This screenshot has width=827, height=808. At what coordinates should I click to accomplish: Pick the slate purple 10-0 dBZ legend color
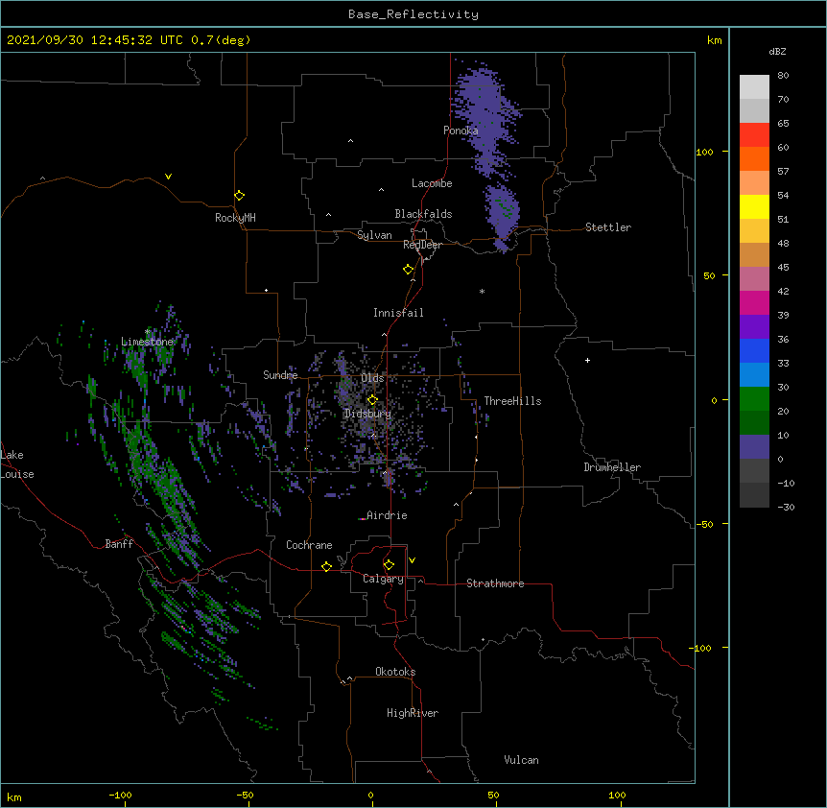754,447
